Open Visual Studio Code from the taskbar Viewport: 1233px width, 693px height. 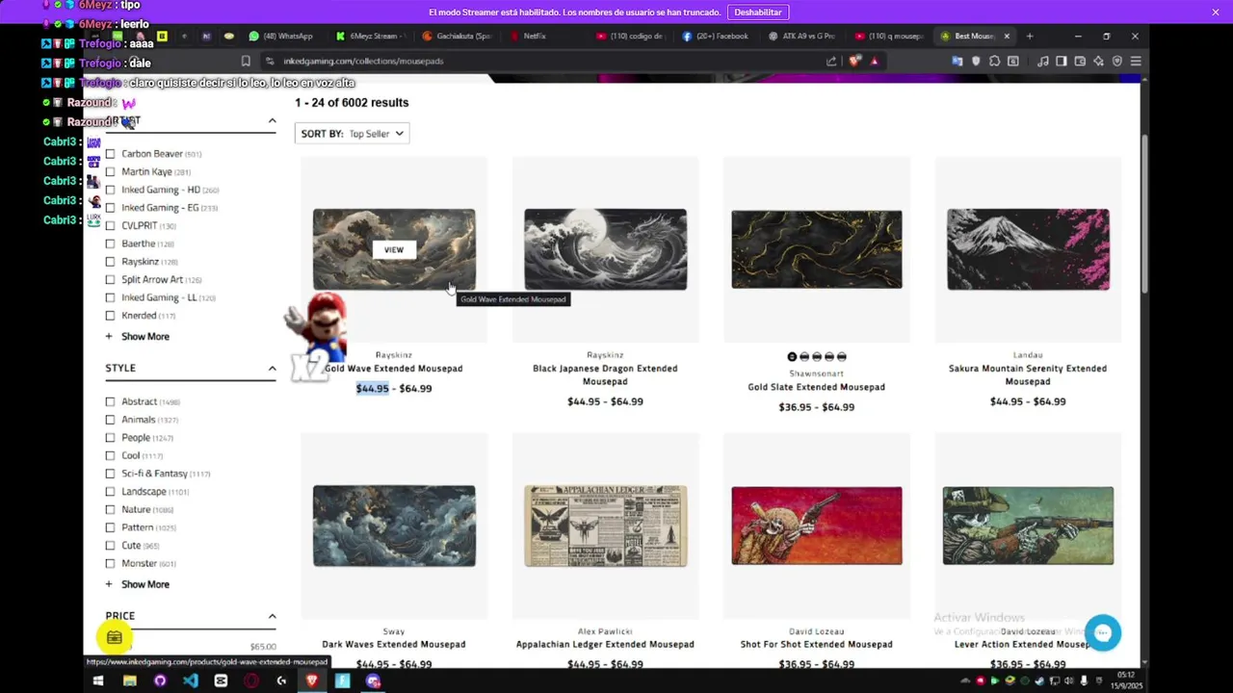190,680
